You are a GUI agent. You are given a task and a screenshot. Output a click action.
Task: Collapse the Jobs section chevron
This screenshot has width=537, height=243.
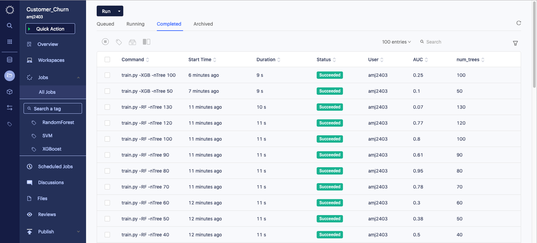click(x=78, y=77)
